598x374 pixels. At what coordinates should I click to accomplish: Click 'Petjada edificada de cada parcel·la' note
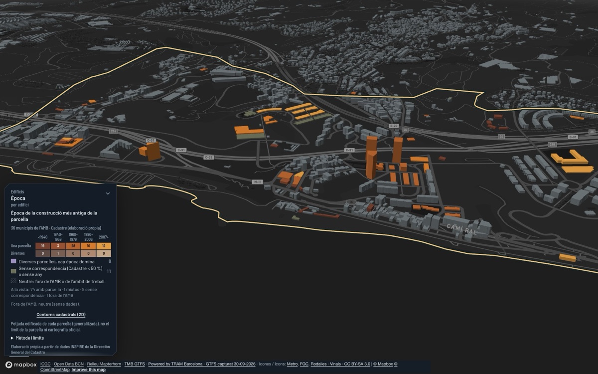[x=60, y=327]
